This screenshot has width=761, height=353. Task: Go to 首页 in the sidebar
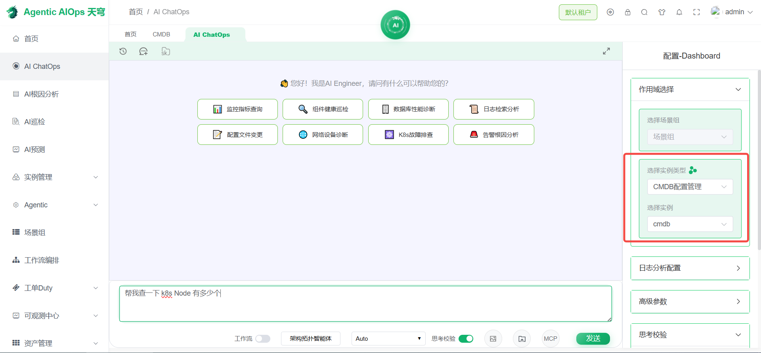pos(54,39)
